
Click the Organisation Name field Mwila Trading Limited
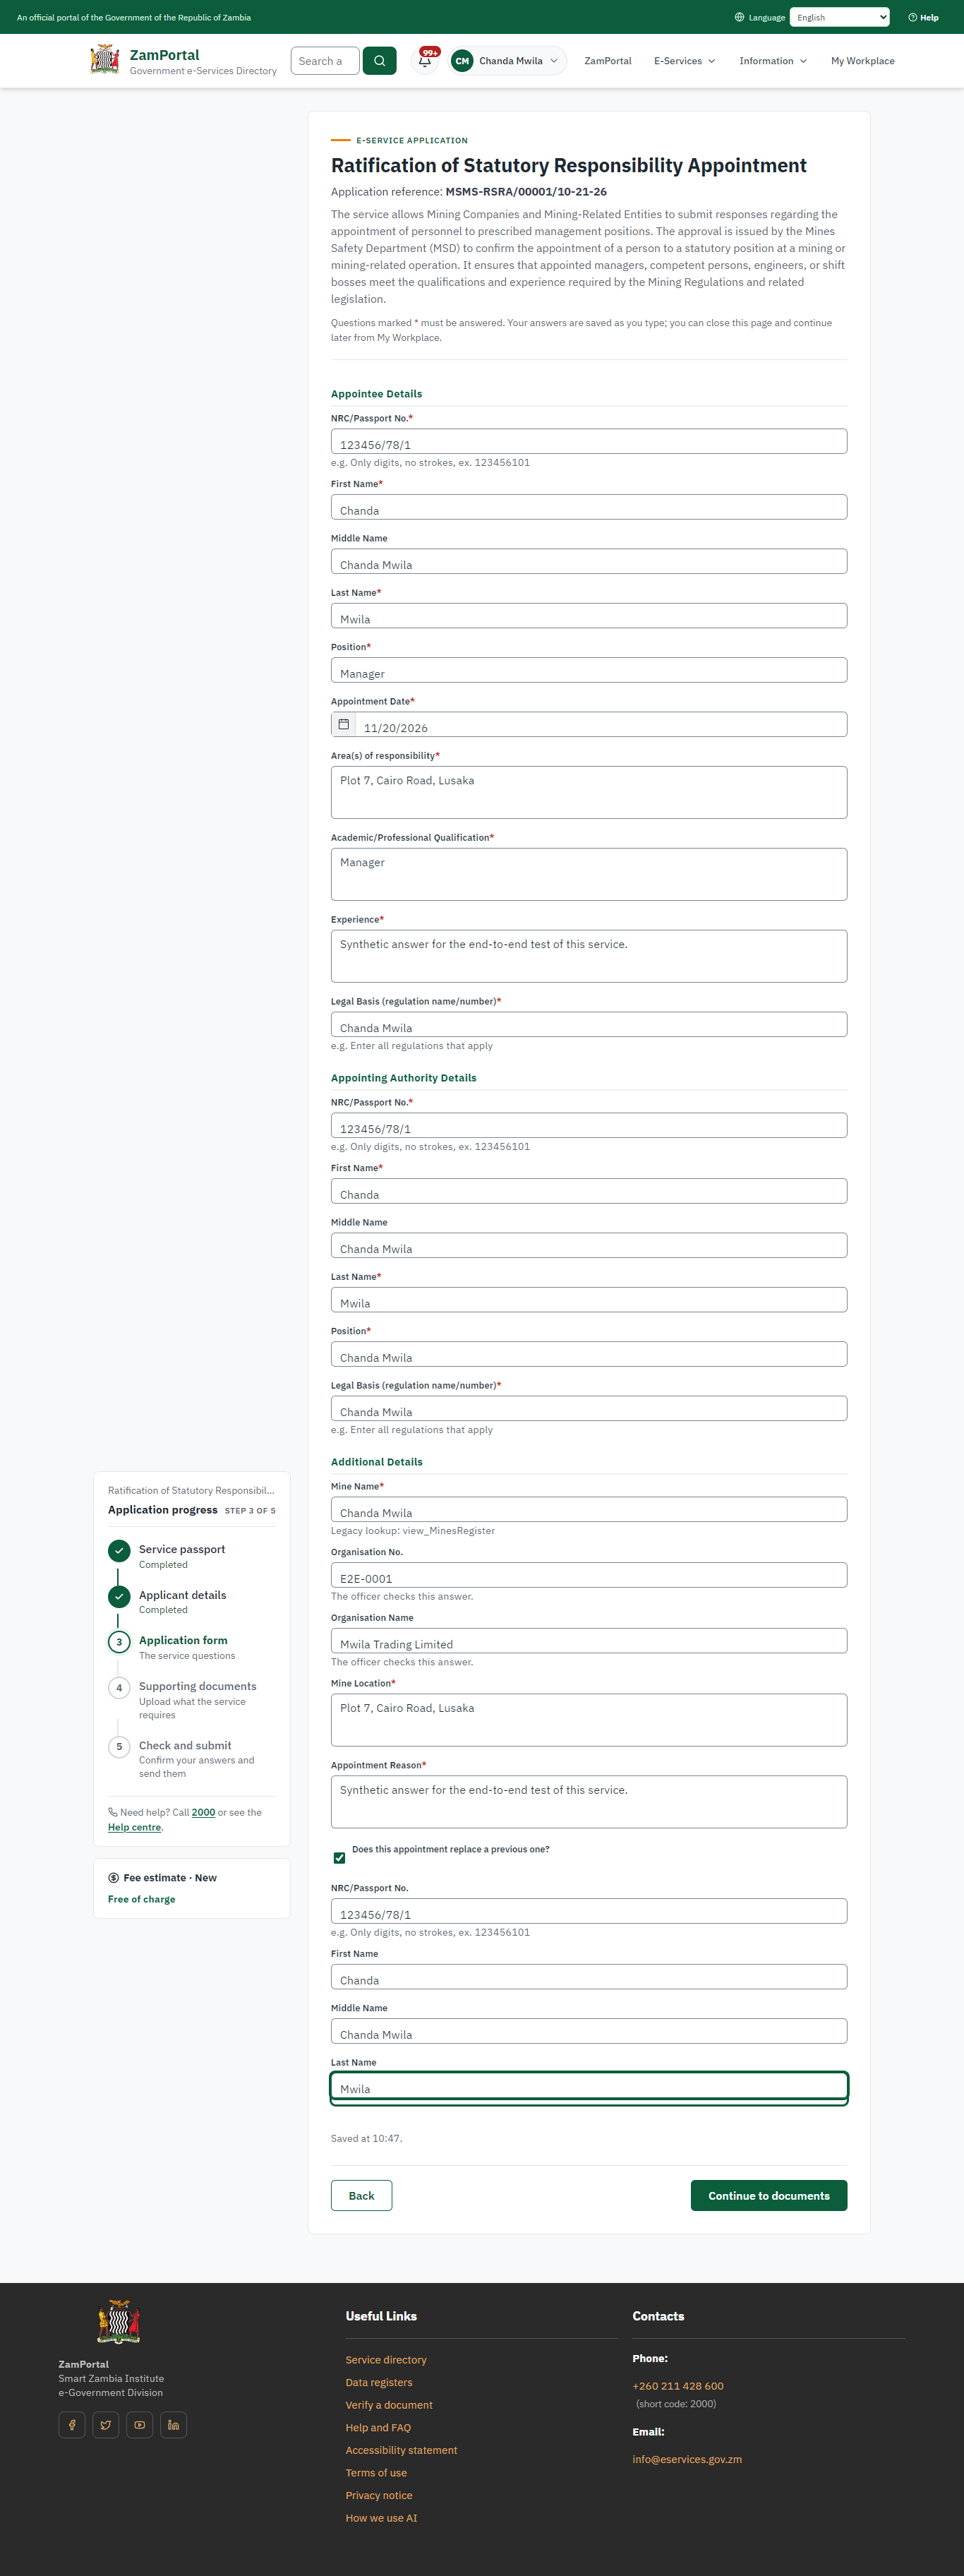point(589,1640)
